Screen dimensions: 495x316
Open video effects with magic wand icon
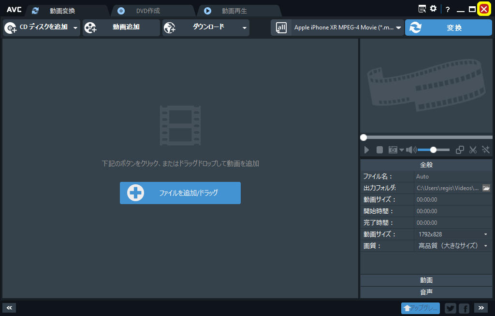(486, 150)
